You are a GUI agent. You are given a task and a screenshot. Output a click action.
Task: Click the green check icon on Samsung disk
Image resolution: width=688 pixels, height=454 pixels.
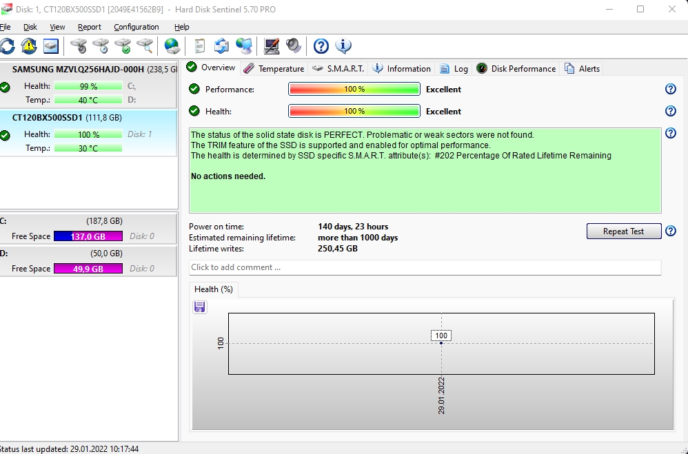tap(5, 87)
